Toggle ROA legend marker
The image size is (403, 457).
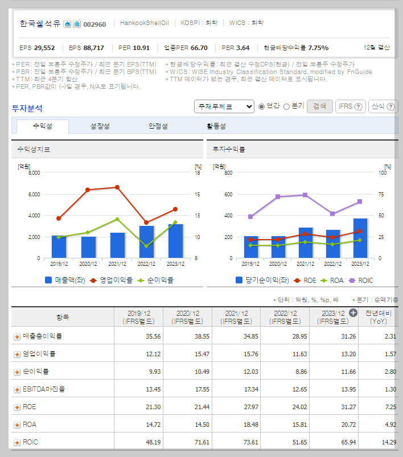324,281
